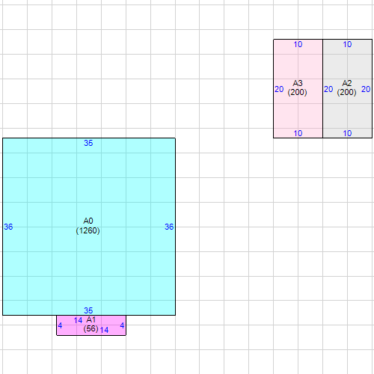Click the A1 (56) area label

click(x=91, y=325)
